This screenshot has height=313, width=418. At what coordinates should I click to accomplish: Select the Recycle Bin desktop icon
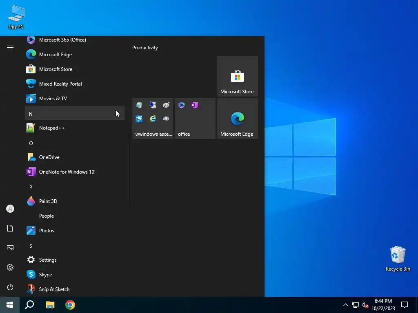(398, 259)
